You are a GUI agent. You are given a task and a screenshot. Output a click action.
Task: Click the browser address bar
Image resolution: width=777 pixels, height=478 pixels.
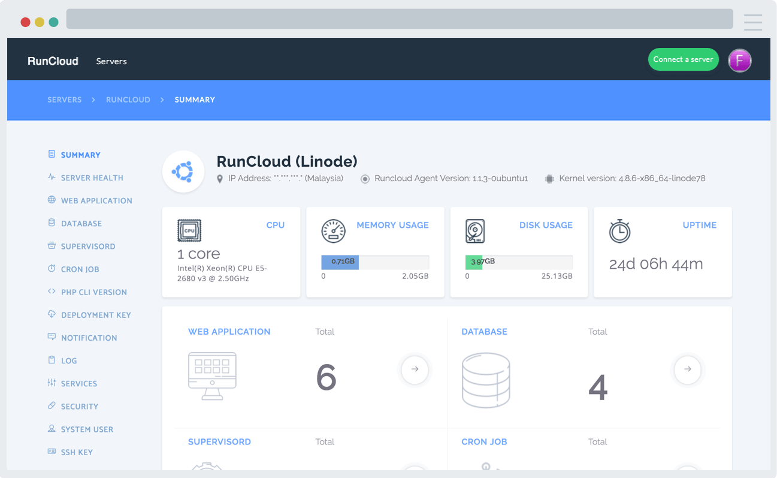click(400, 19)
